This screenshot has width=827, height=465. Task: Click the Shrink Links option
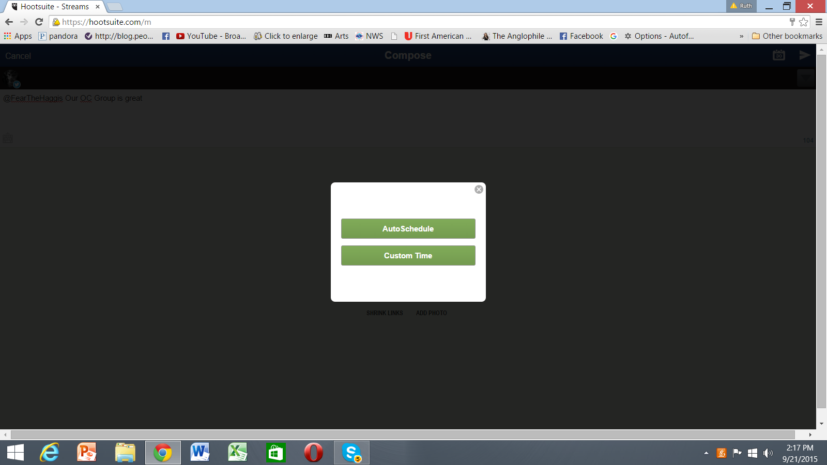coord(385,313)
